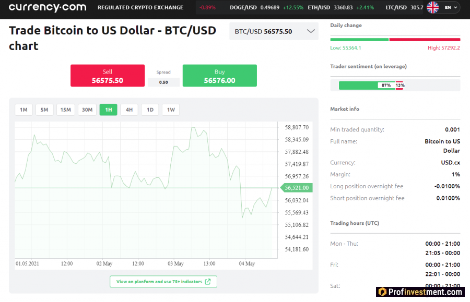Select the 1W timeframe tab

(171, 110)
